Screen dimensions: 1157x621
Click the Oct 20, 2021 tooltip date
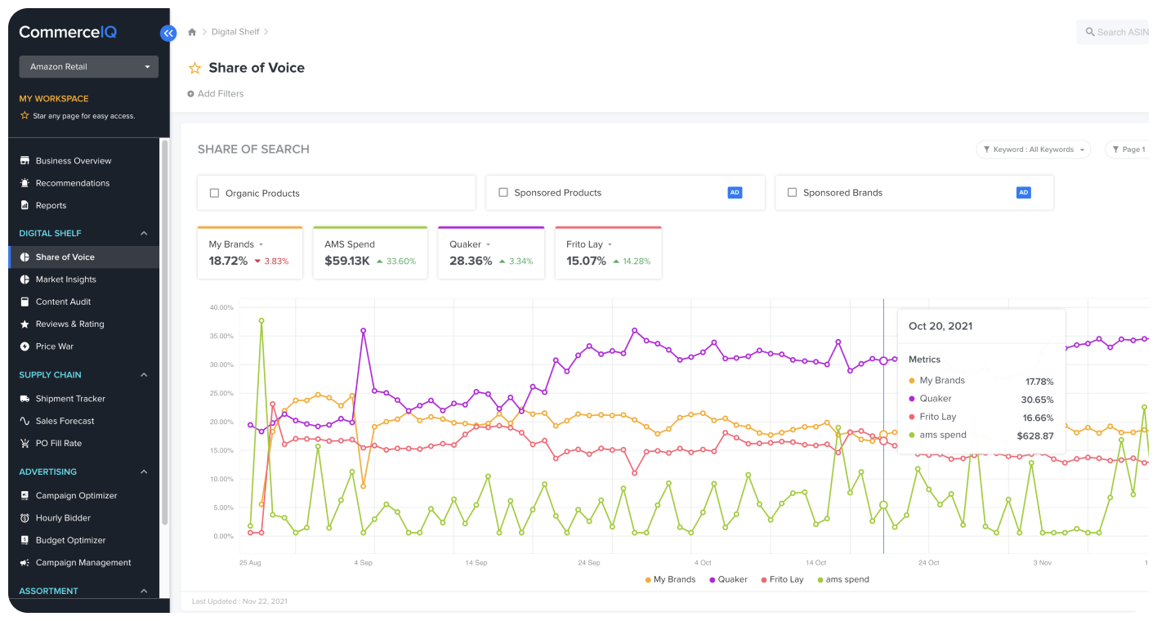[x=940, y=326]
